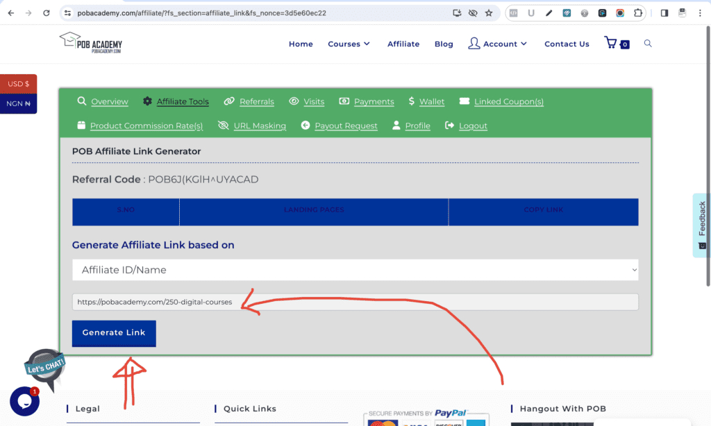This screenshot has width=711, height=426.
Task: Switch currency to NGN ₦
Action: coord(18,104)
